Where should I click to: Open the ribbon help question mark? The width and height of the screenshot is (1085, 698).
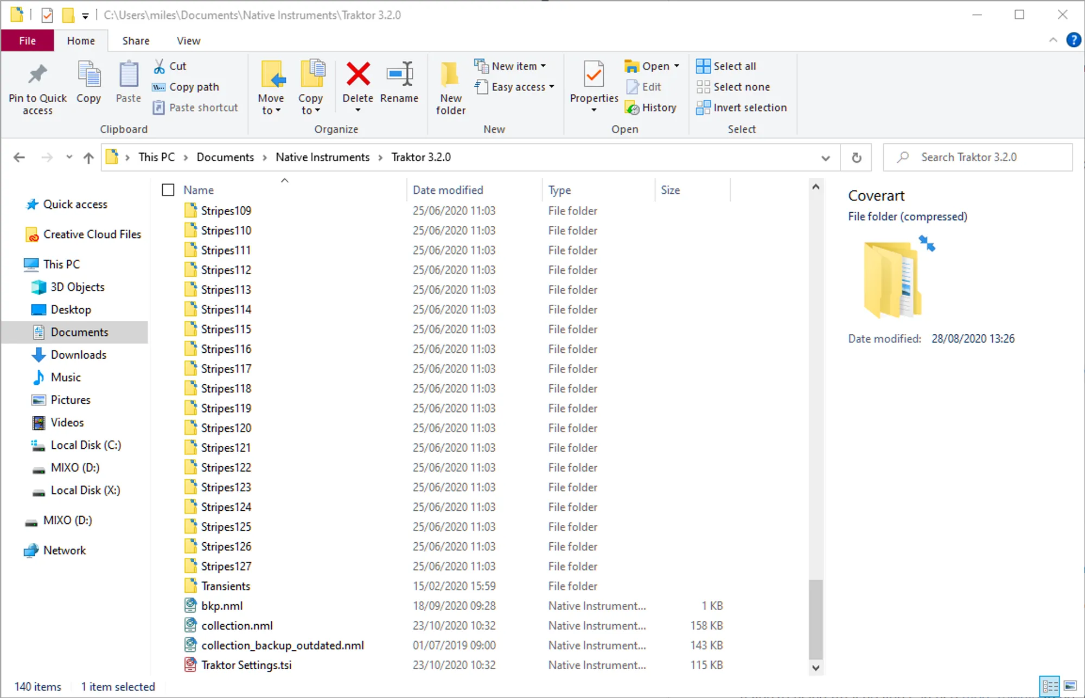1073,40
